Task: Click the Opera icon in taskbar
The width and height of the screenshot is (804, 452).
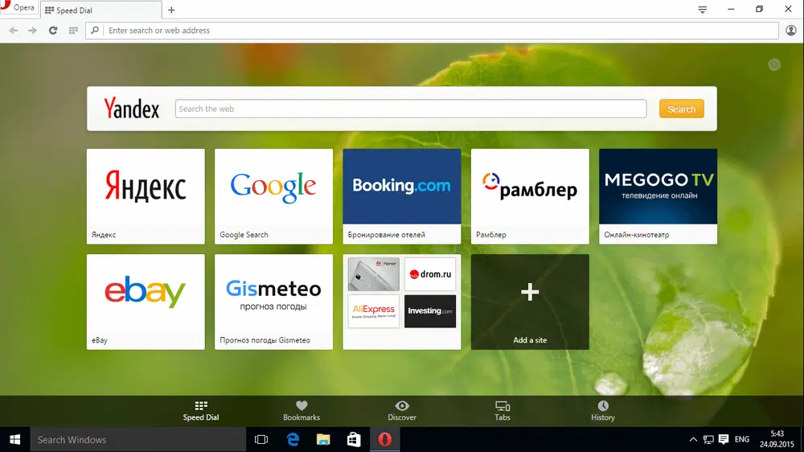Action: click(x=384, y=440)
